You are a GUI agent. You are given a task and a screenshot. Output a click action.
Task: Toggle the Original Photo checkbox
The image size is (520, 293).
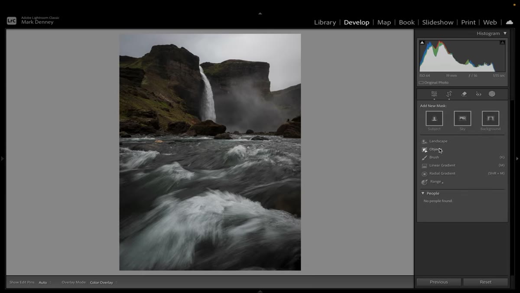pos(421,83)
